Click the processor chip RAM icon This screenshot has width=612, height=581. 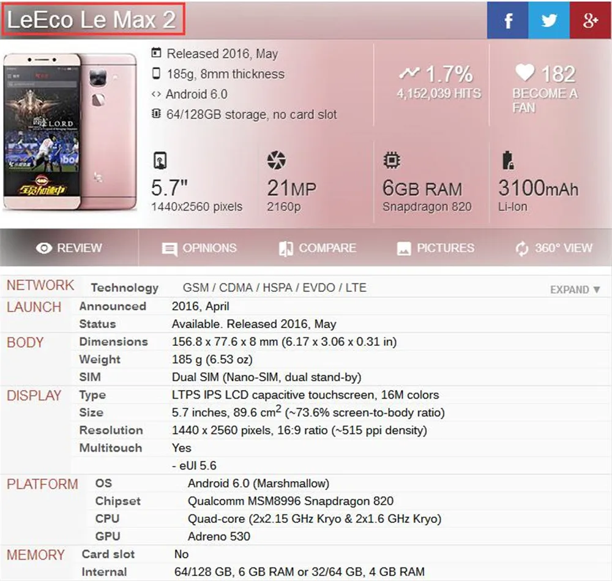point(392,160)
